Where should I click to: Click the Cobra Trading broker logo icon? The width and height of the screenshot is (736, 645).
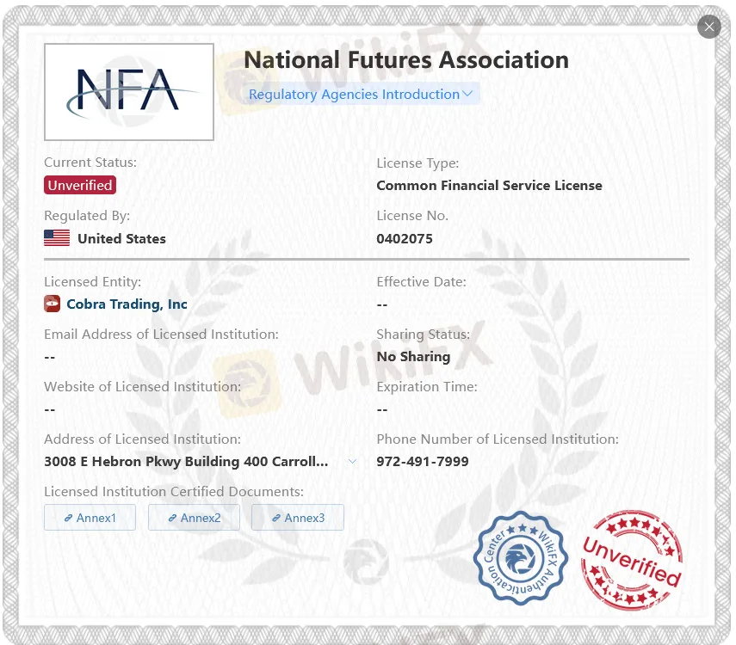point(53,304)
